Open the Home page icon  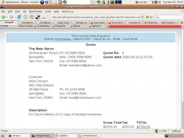tap(31, 17)
